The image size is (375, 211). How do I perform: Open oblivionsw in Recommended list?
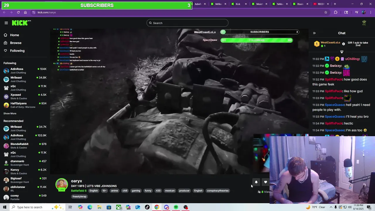(x=25, y=189)
